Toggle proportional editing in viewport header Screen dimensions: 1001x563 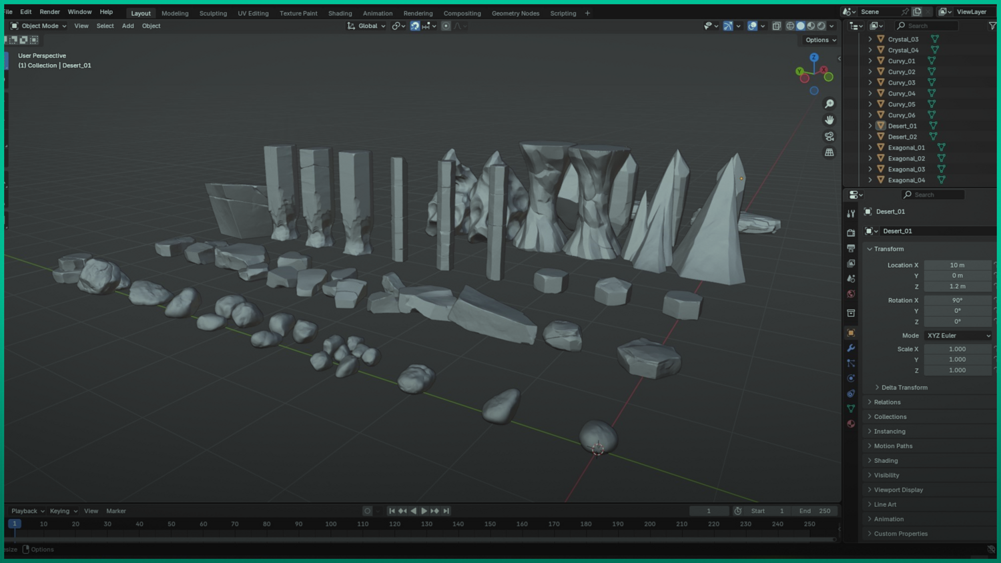pos(446,26)
